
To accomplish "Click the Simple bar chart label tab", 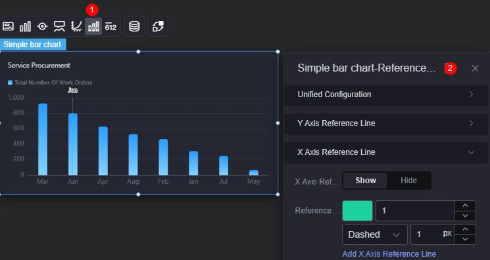I will 32,45.
